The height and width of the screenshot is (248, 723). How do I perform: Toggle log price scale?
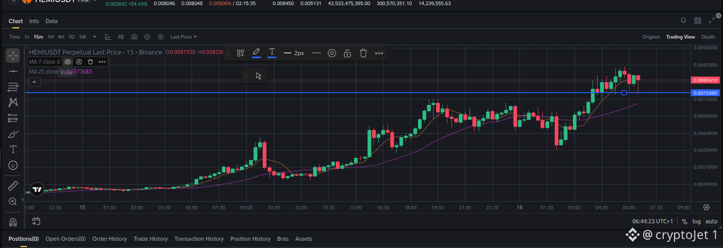click(697, 221)
